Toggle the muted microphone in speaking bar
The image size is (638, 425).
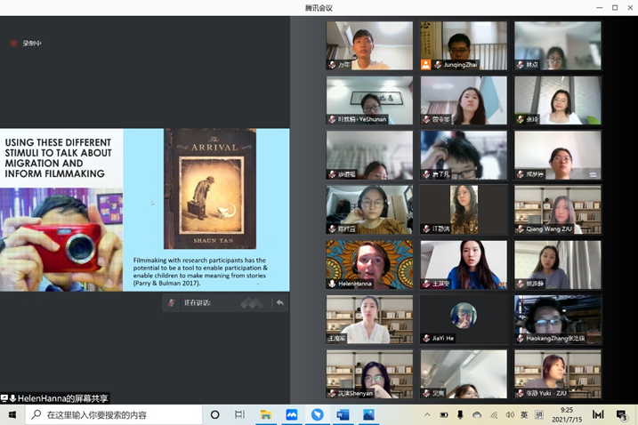click(x=171, y=303)
